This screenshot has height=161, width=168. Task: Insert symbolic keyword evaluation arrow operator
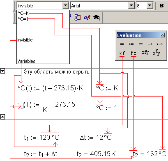click(160, 44)
